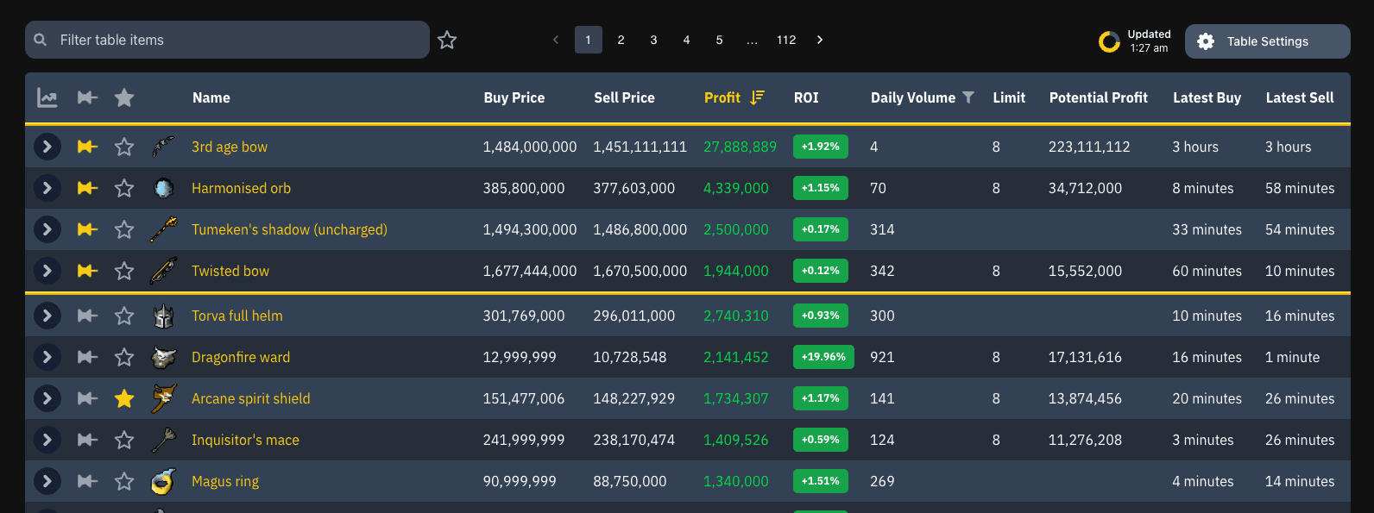
Task: Go to the next page arrow
Action: (x=820, y=40)
